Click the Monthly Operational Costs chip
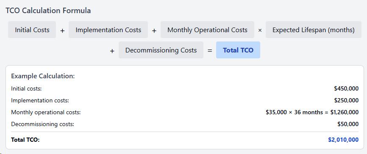Screen dimensions: 367x154 coord(207,30)
